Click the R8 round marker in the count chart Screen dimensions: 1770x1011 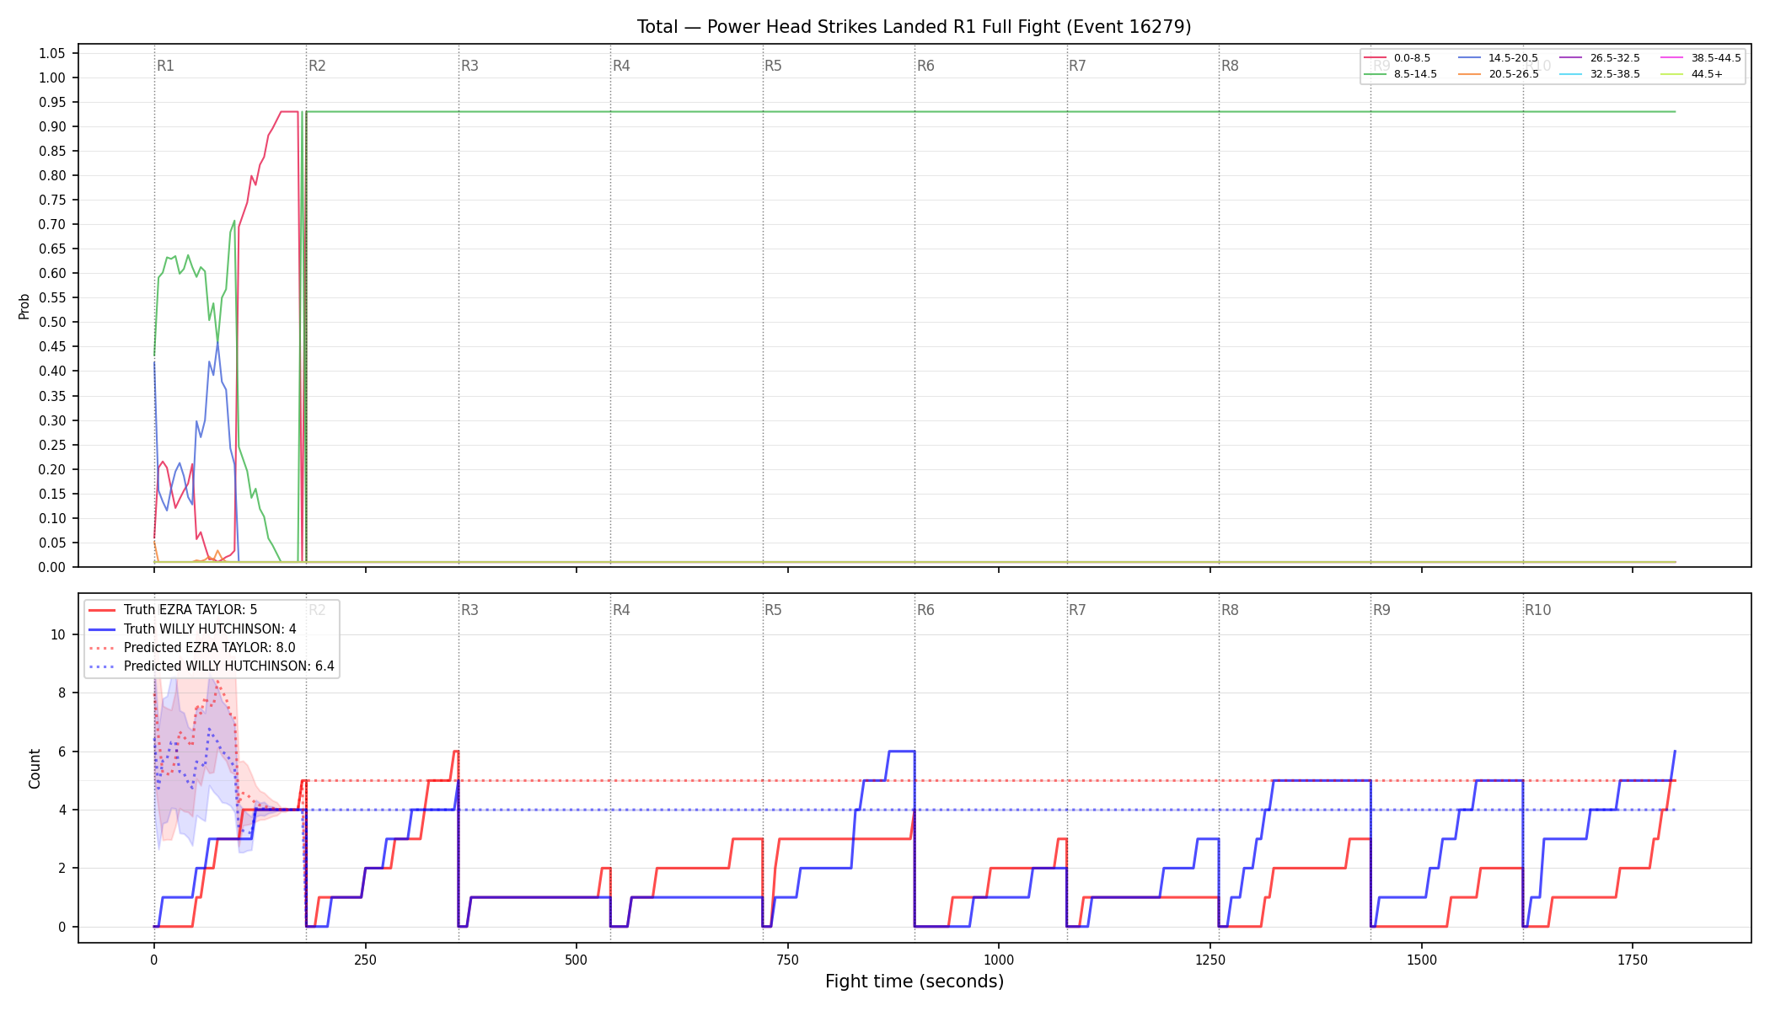tap(1230, 610)
